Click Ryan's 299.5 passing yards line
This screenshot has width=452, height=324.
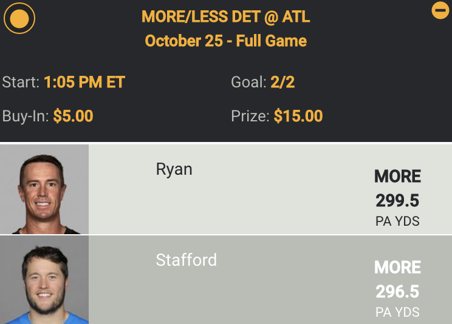tap(397, 200)
